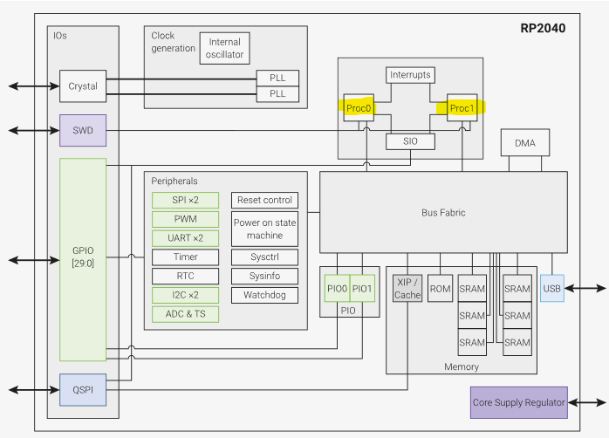Select the blue USB block
609x438 pixels.
click(552, 289)
